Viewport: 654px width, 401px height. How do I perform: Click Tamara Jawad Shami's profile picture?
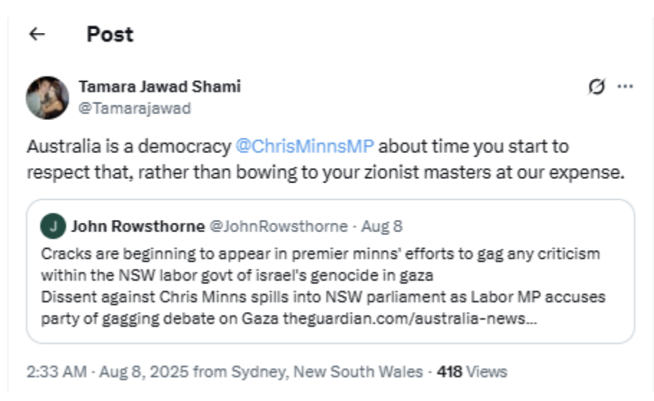click(47, 97)
